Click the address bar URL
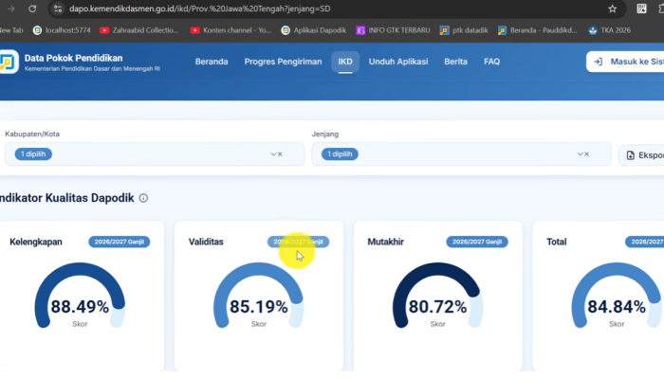Viewport: 664px width, 379px height. (199, 9)
